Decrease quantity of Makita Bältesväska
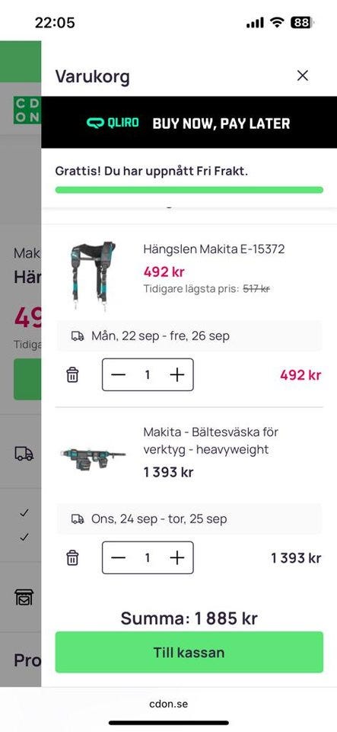This screenshot has height=732, width=337. point(119,557)
